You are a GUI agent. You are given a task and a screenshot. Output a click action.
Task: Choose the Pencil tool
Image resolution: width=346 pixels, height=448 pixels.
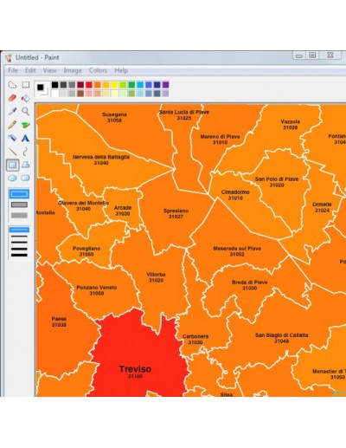(x=12, y=125)
